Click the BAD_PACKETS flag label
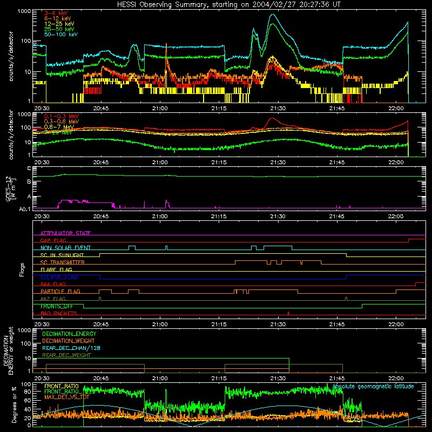The height and width of the screenshot is (432, 432). (59, 313)
